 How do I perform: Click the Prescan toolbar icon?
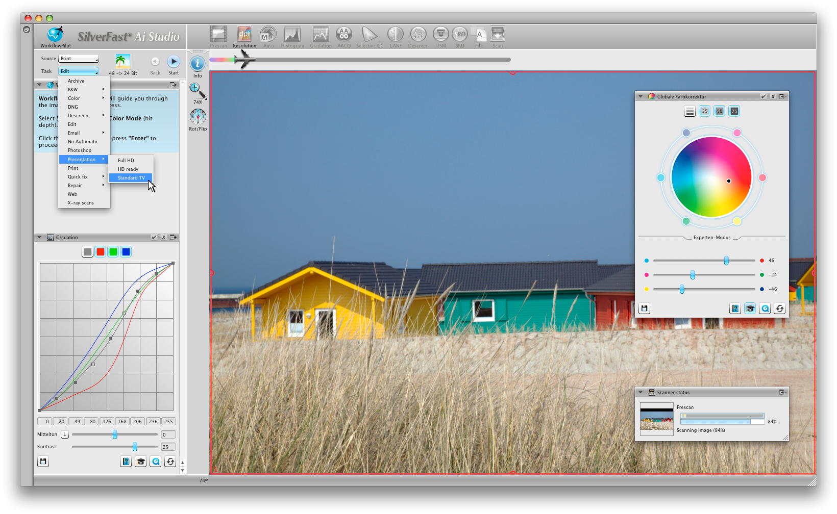tap(218, 35)
